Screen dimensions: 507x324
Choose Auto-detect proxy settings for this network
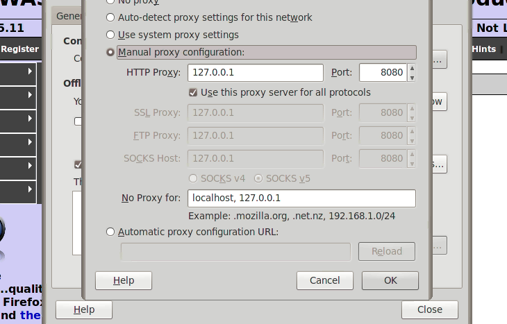pos(110,17)
